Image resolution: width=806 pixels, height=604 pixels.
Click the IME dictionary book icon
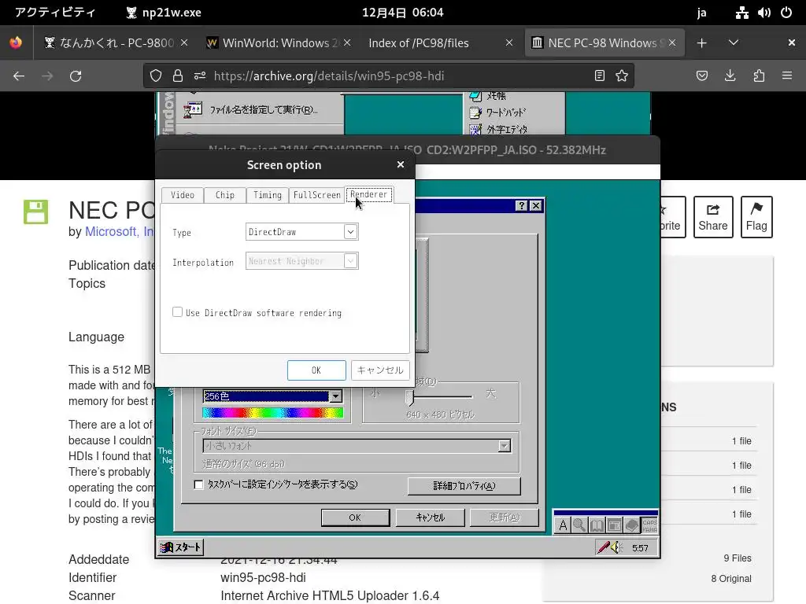click(597, 525)
